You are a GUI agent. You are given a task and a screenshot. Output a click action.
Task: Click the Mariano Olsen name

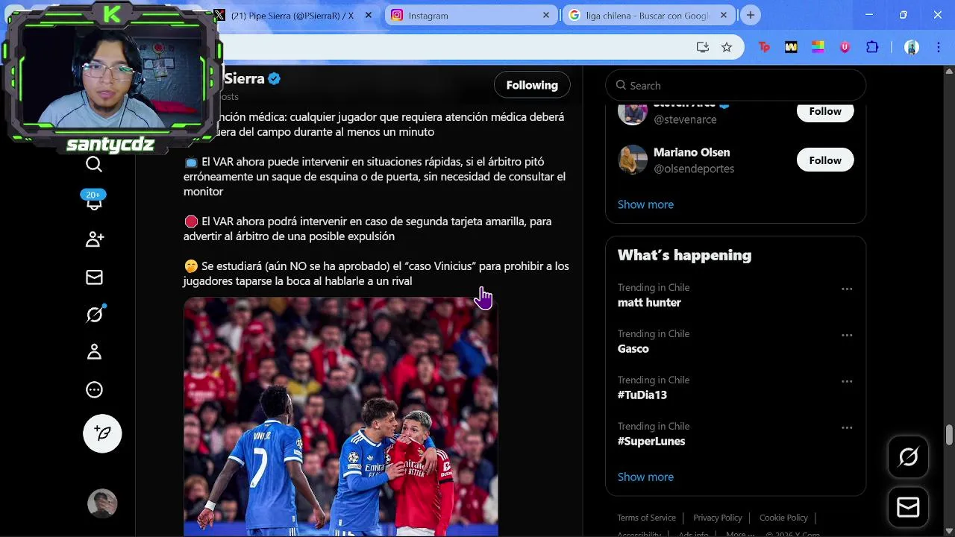pyautogui.click(x=692, y=152)
